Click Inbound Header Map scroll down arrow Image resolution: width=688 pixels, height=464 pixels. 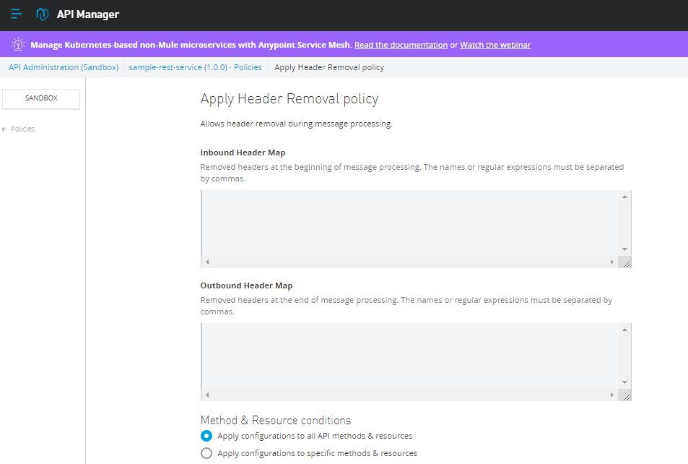pyautogui.click(x=624, y=249)
